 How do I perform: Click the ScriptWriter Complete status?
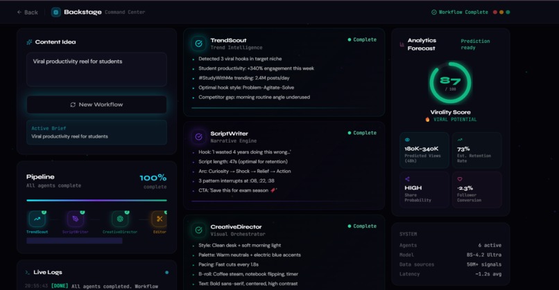pos(362,133)
